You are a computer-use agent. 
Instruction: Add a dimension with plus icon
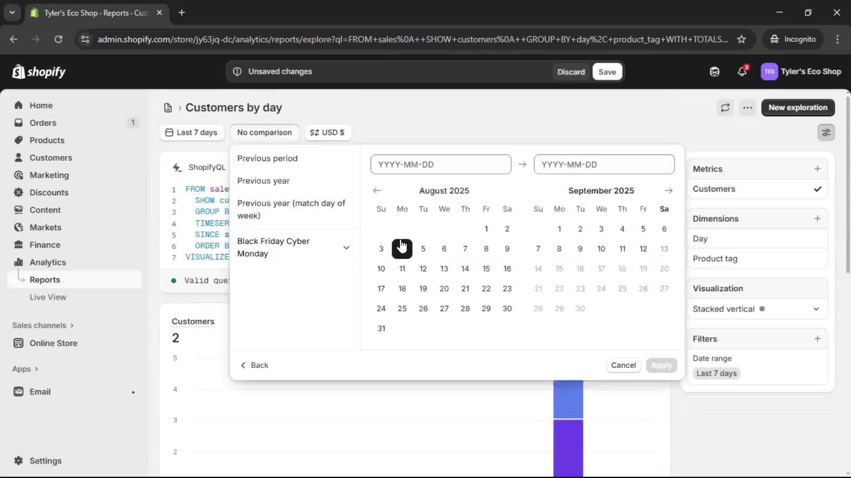click(817, 219)
